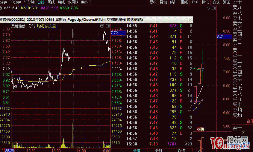Open the 多周期 multi-period view

pyautogui.click(x=73, y=2)
